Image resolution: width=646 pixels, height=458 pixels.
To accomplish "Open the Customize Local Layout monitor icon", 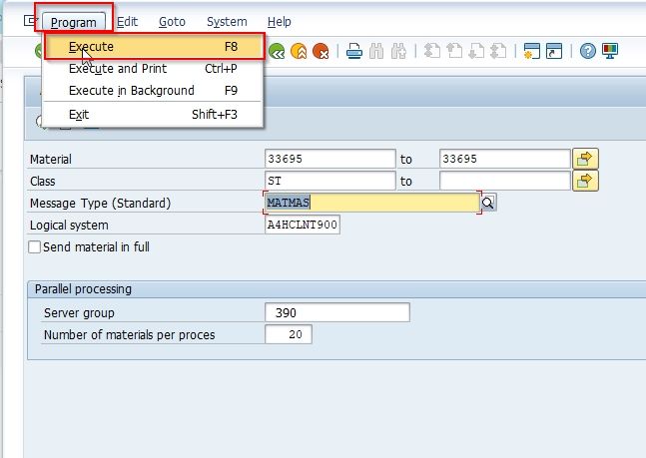I will 610,52.
